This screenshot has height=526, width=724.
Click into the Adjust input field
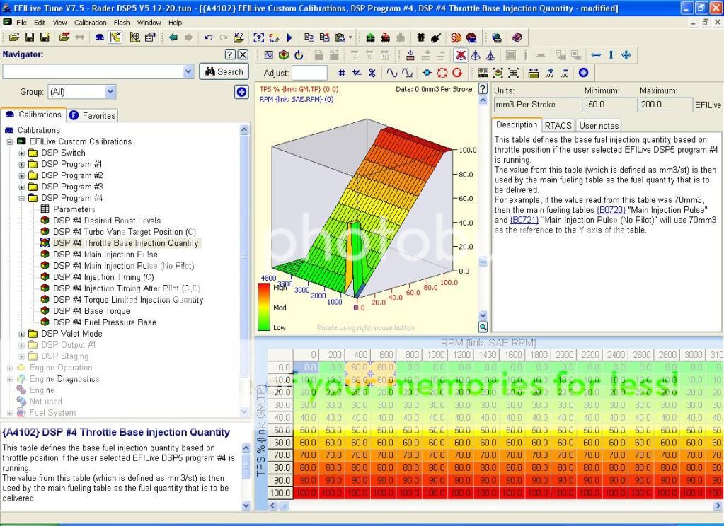[x=309, y=73]
